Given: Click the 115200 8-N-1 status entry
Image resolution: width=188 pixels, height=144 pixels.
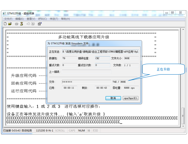Looking at the screenshot, I should 45,130.
